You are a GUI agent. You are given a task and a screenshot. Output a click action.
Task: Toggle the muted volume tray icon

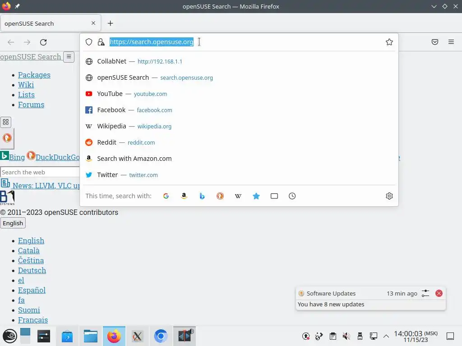click(x=346, y=336)
